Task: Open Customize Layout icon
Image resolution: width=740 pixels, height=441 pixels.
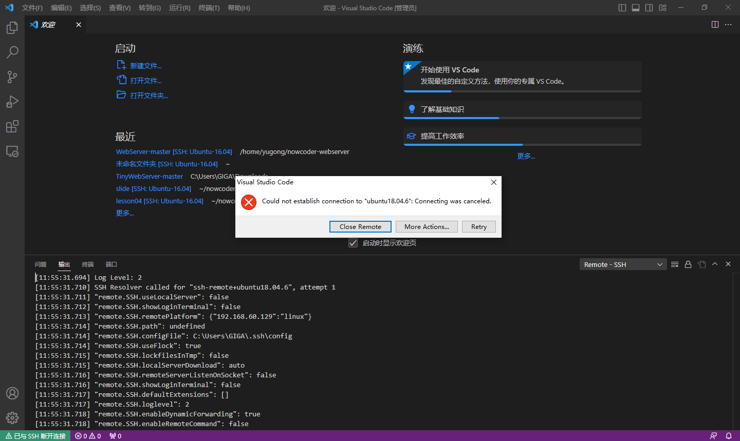Action: [x=662, y=8]
